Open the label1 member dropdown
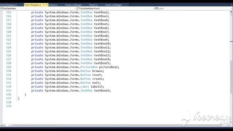This screenshot has height=131, width=233. tap(232, 8)
